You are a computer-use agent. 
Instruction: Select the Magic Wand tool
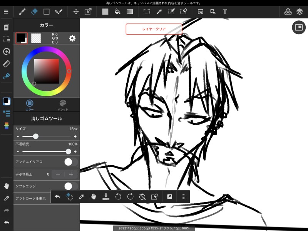(159, 12)
